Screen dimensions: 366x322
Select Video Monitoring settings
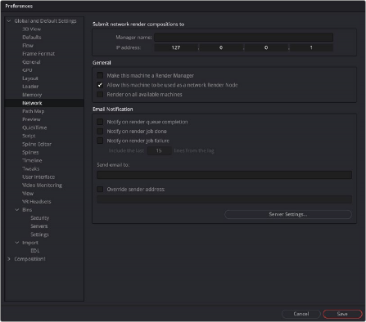coord(42,185)
